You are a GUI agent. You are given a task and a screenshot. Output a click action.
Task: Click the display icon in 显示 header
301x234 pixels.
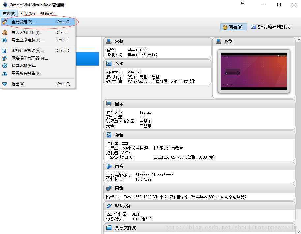coord(109,104)
